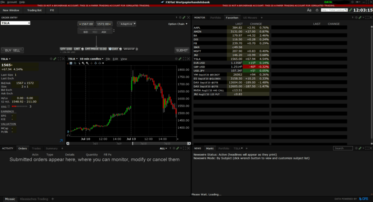Open TSLA quote panel gear settings
Viewport: 373px width, 202px height.
51,59
